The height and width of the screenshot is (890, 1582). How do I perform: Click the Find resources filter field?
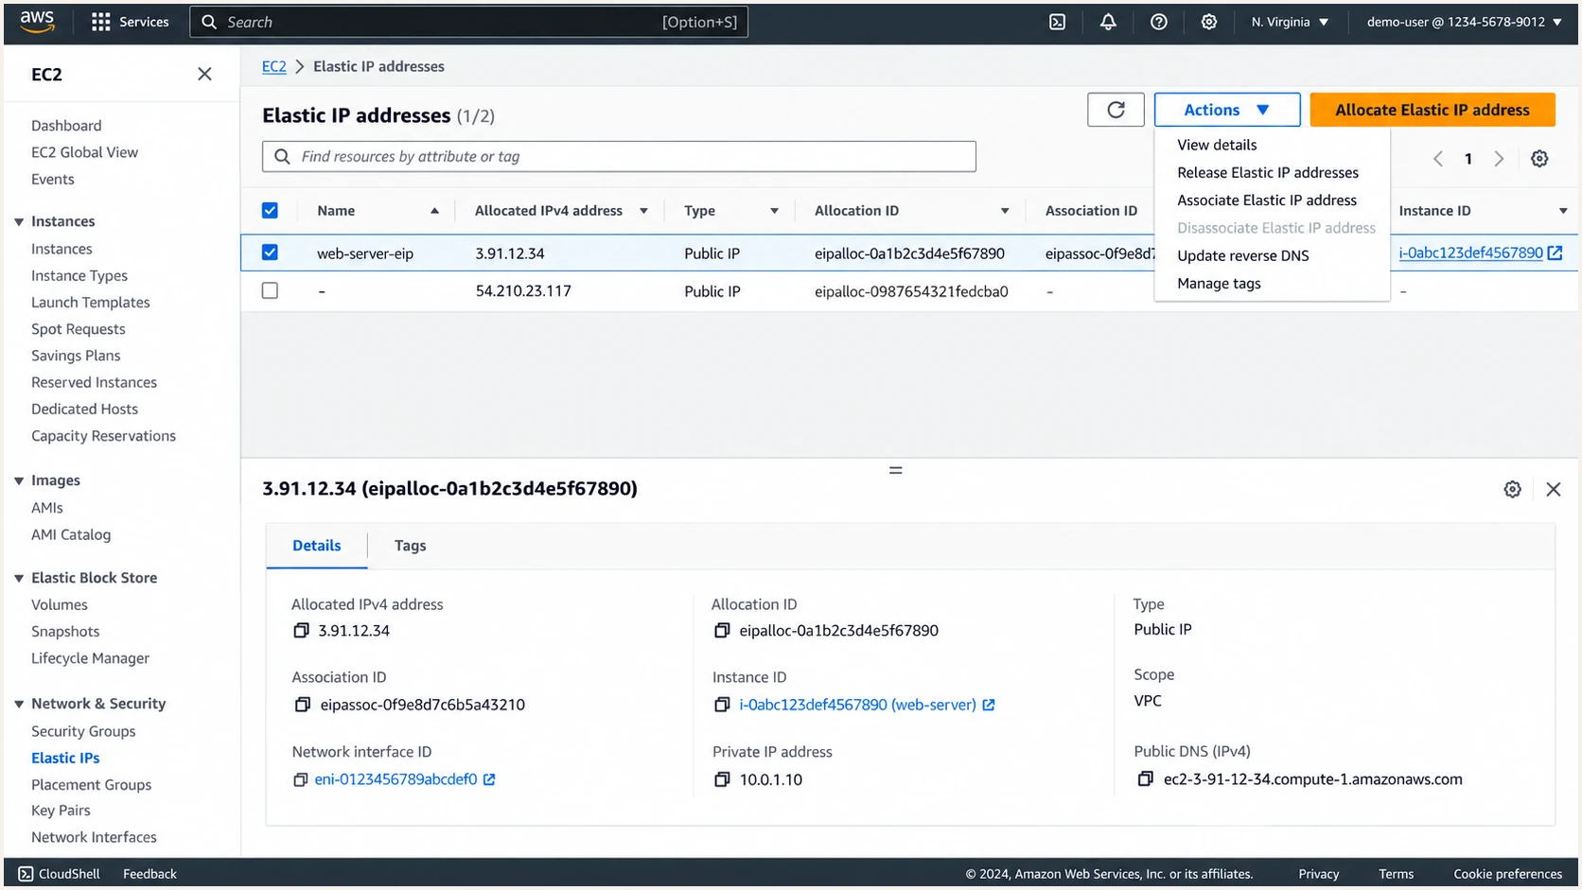(619, 156)
